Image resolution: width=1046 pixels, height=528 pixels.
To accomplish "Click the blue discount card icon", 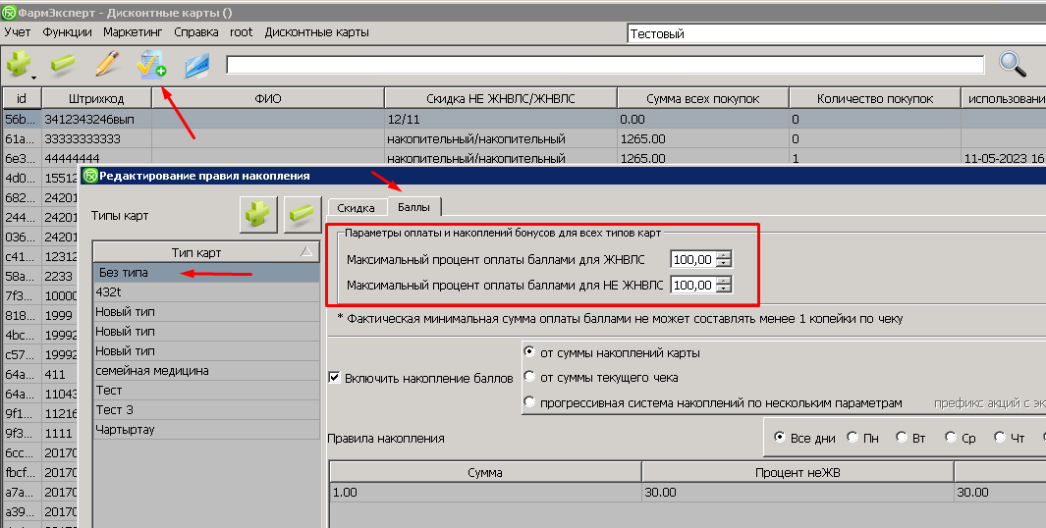I will 196,65.
